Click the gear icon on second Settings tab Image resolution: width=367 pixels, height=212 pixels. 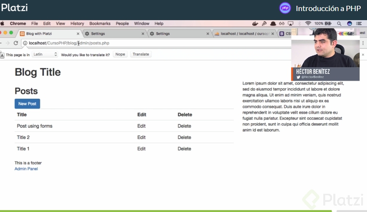pos(152,34)
